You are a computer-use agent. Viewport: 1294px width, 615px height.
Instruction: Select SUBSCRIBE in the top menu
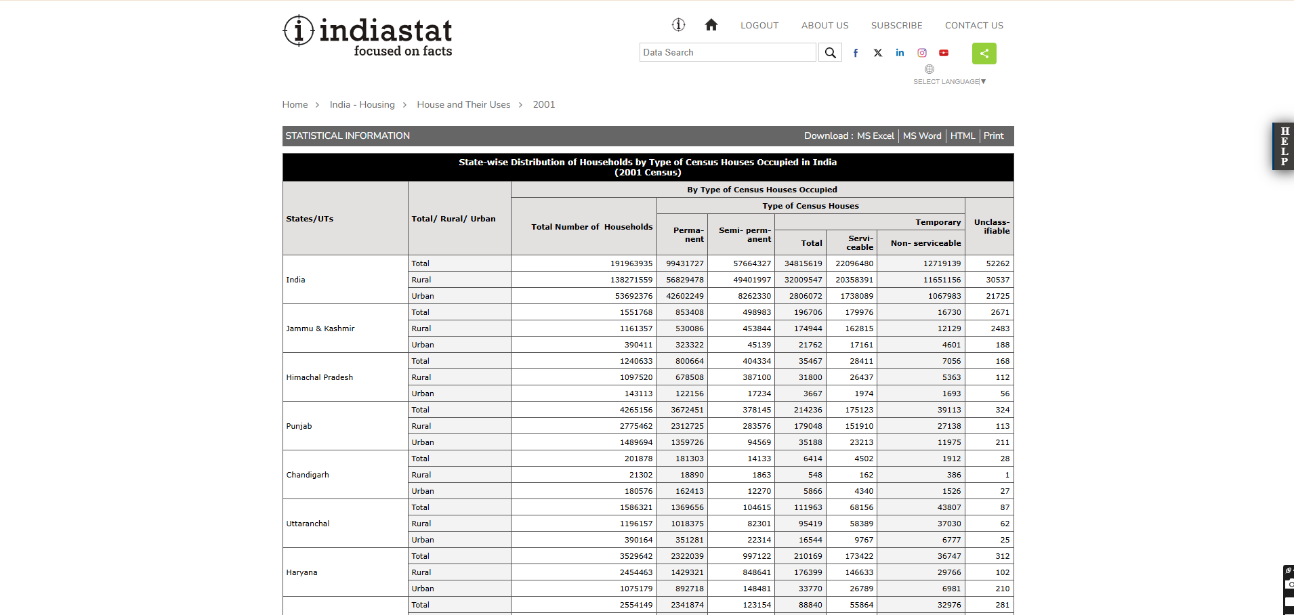896,26
